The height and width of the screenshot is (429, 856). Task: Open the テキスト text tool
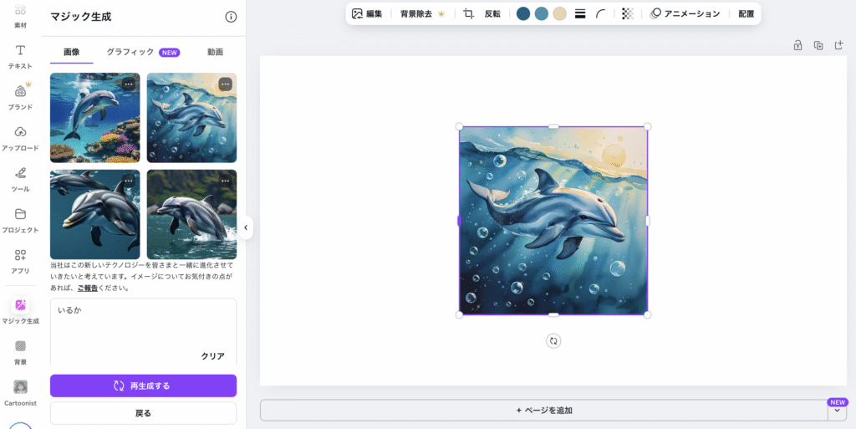20,57
